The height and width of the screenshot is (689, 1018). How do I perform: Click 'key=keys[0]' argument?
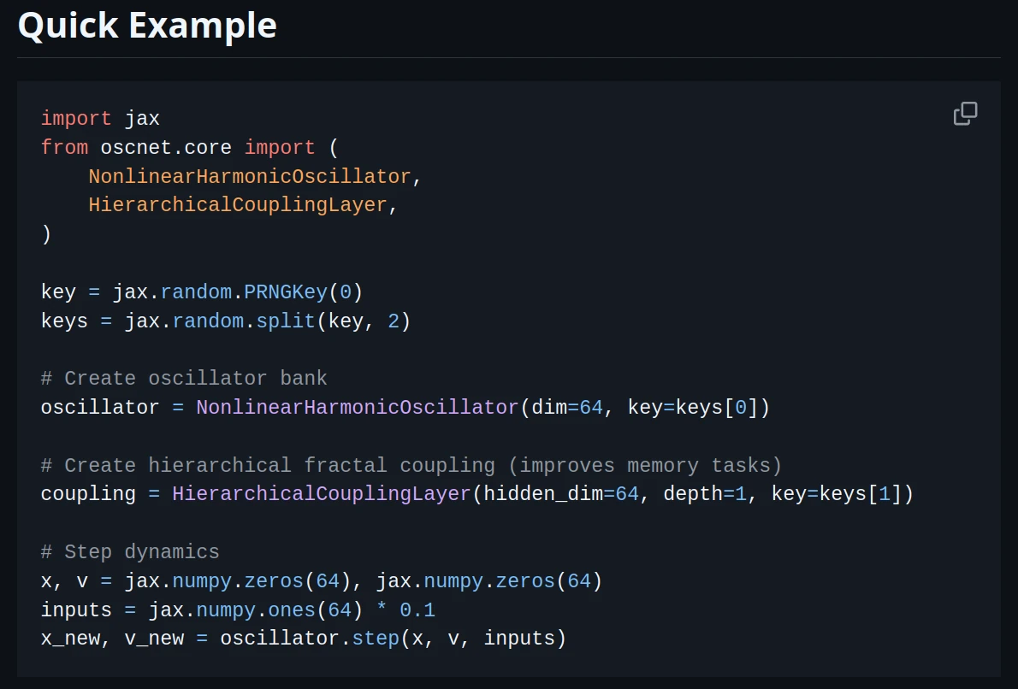coord(693,408)
